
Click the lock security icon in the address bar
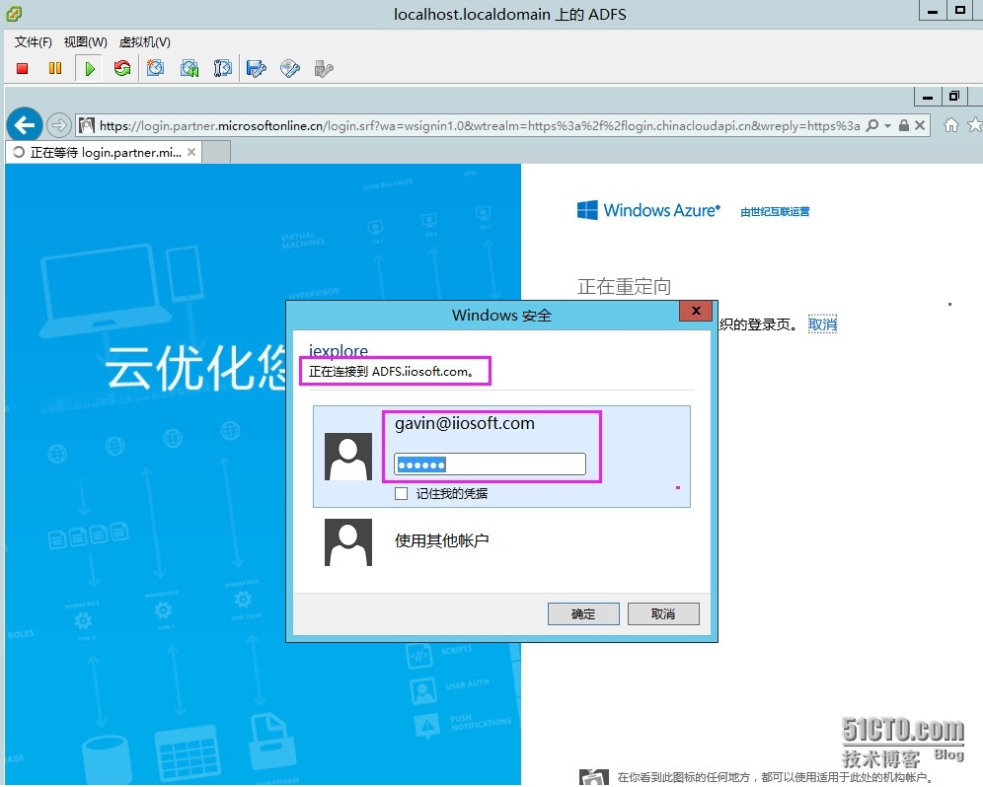(x=904, y=125)
